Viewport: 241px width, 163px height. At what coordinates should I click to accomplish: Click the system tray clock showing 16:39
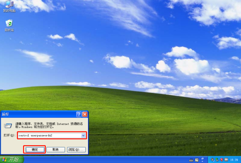coord(234,160)
